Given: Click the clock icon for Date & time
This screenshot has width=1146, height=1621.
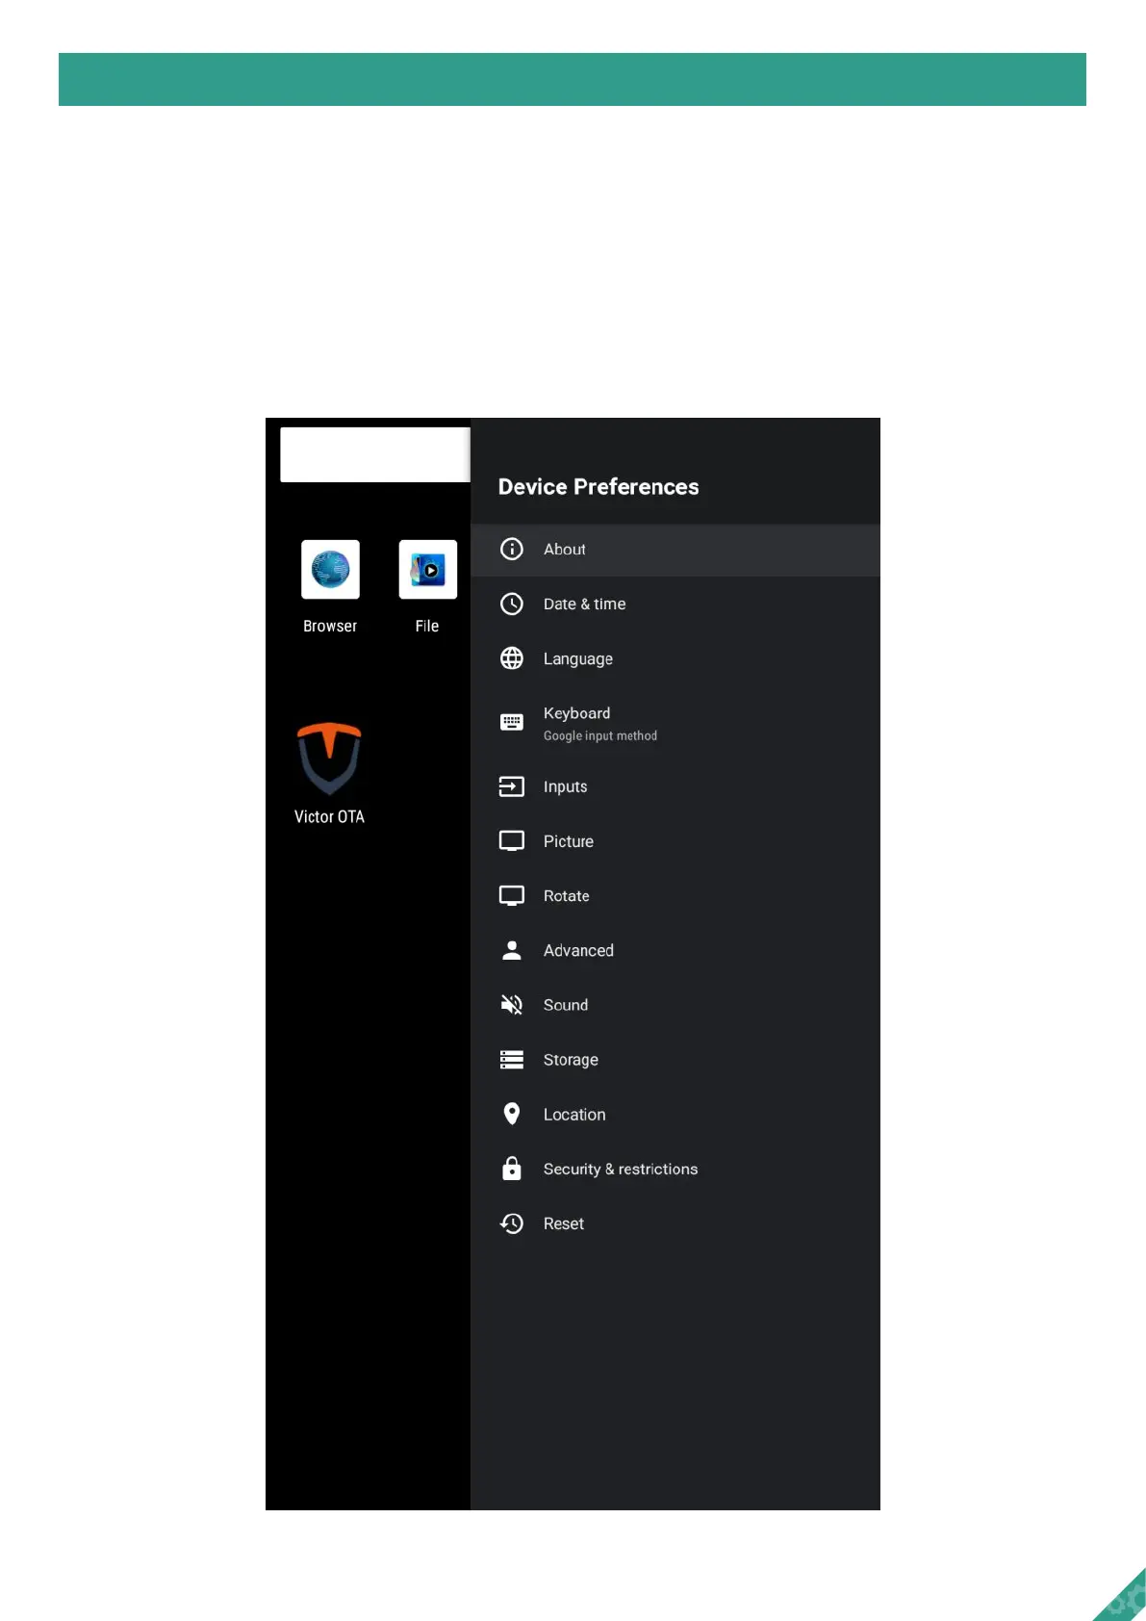Looking at the screenshot, I should pos(512,604).
